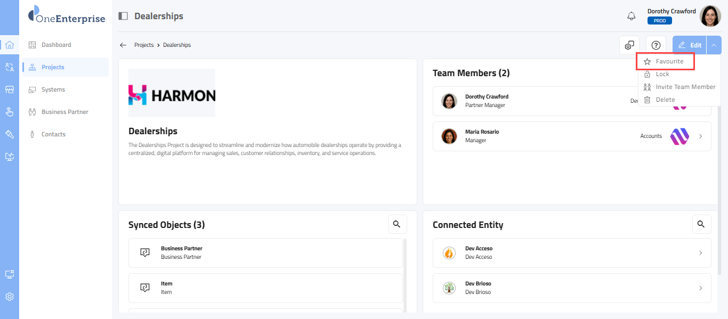Click the notification bell icon
728x319 pixels.
[632, 16]
